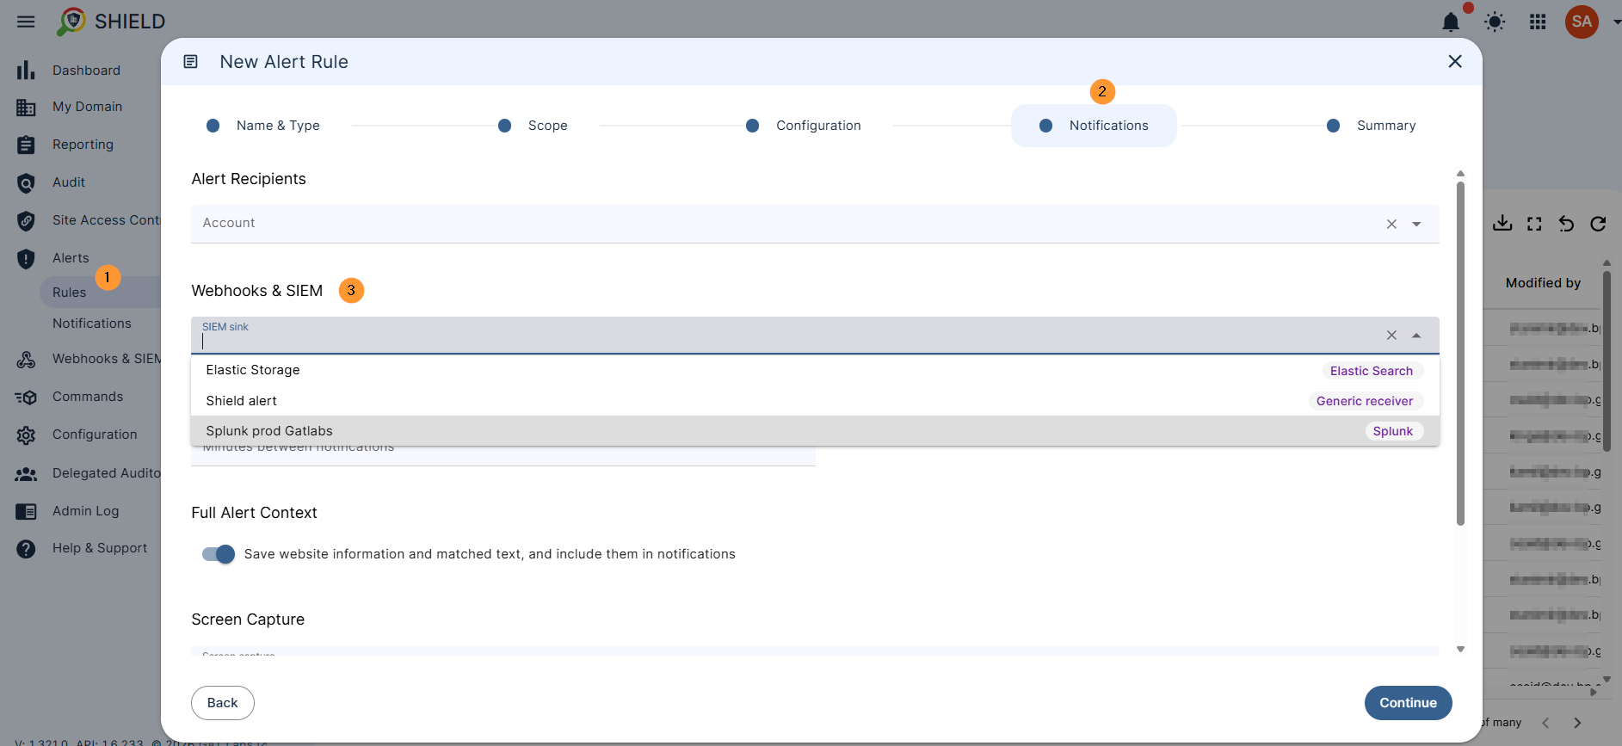Screen dimensions: 1622x746
Task: Open the notifications bell
Action: [x=1451, y=22]
